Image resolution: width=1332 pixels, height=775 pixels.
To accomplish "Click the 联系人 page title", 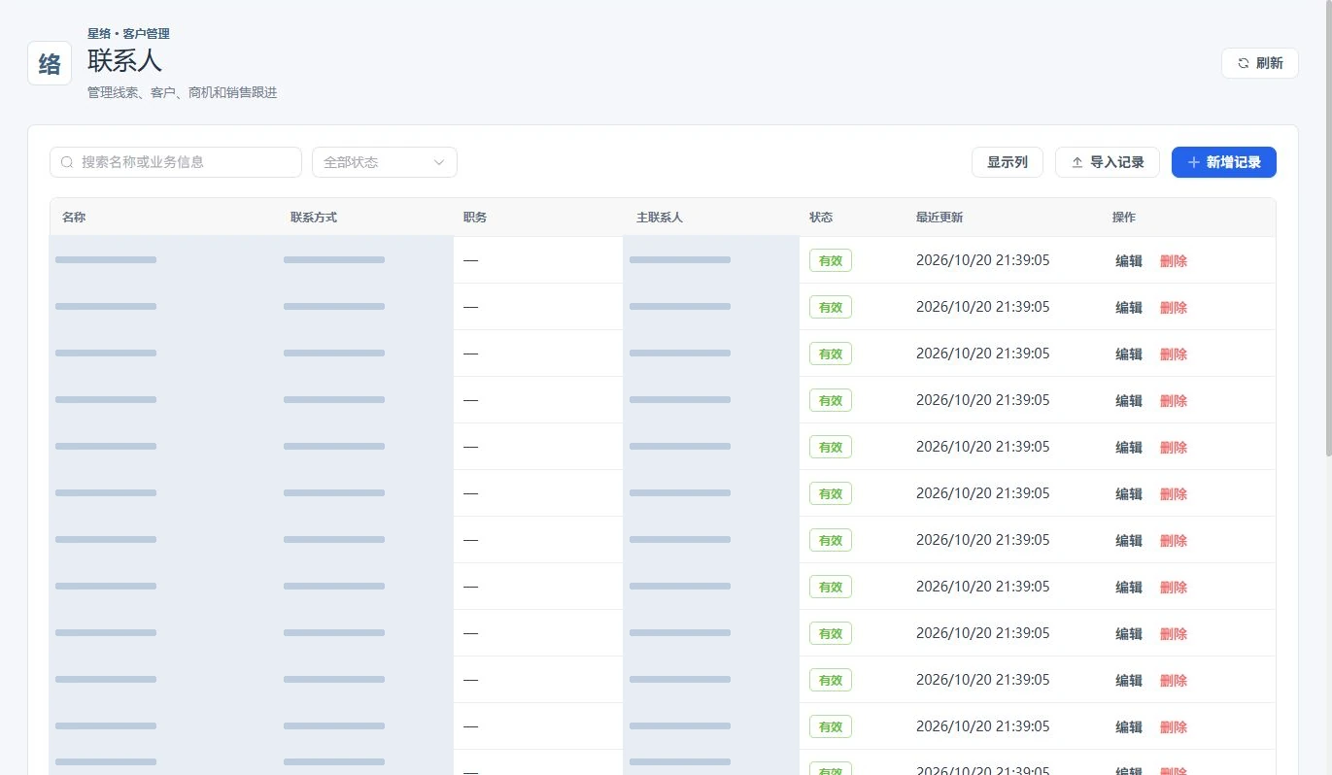I will point(124,60).
